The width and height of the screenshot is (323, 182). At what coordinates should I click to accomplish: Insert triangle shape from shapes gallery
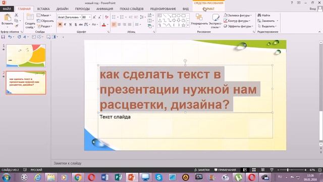pyautogui.click(x=160, y=20)
